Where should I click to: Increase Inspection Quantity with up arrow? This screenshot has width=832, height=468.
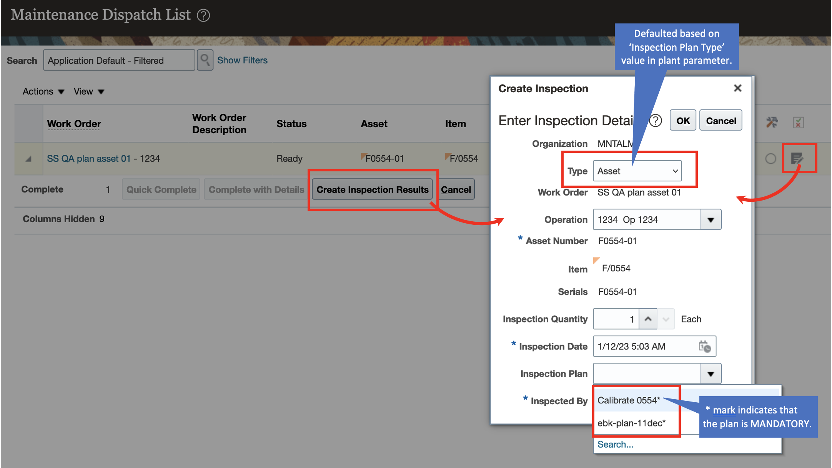coord(648,319)
